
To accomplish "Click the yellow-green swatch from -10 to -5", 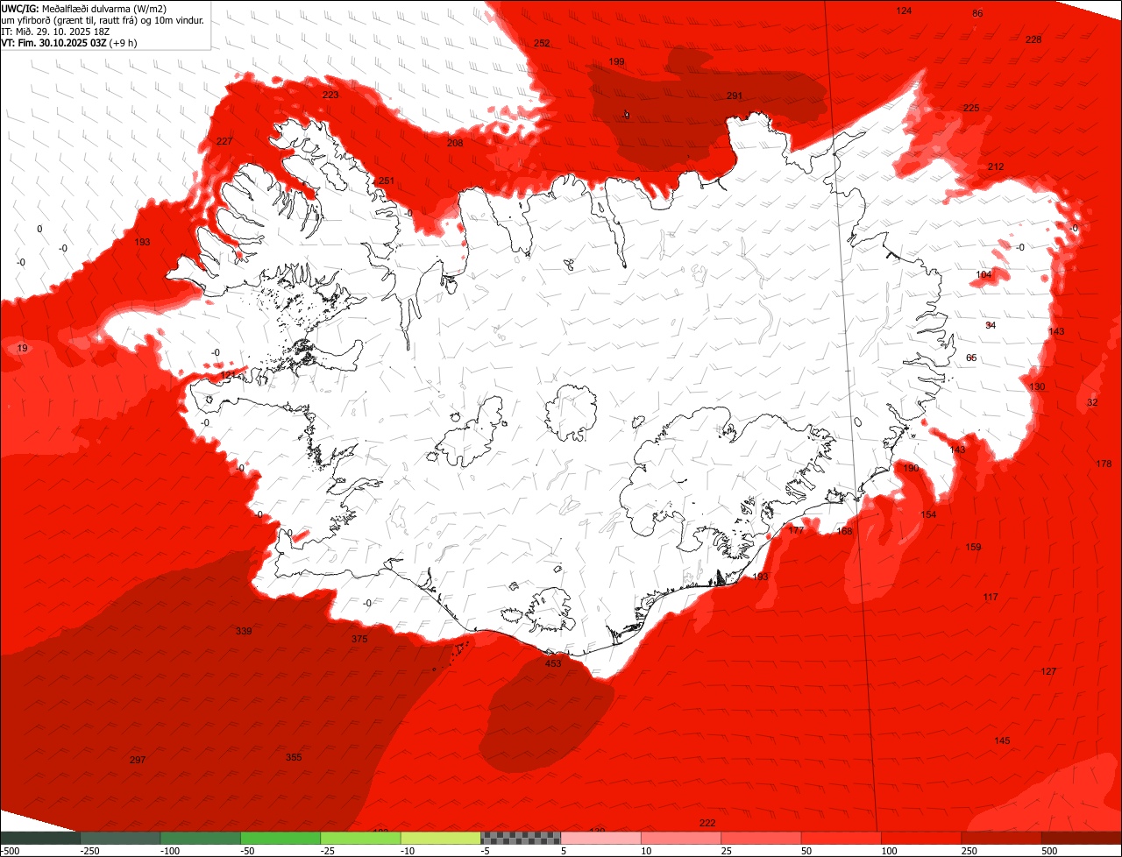I will click(x=441, y=838).
